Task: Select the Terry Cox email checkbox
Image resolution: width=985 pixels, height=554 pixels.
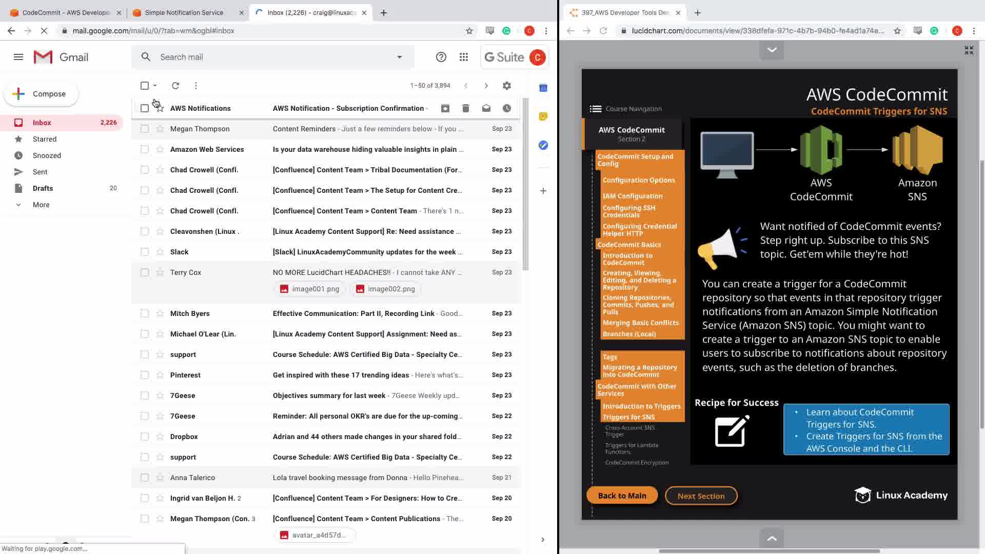Action: pyautogui.click(x=145, y=272)
